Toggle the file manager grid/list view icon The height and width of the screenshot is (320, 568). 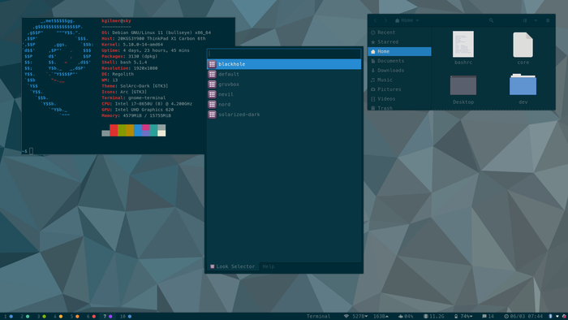click(524, 20)
